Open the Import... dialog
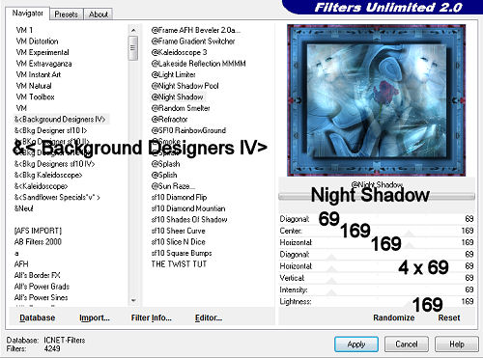The image size is (483, 358). [95, 317]
